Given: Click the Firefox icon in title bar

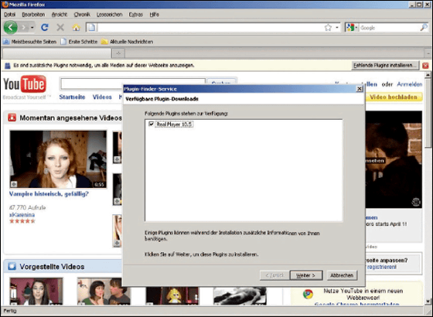Looking at the screenshot, I should point(5,4).
